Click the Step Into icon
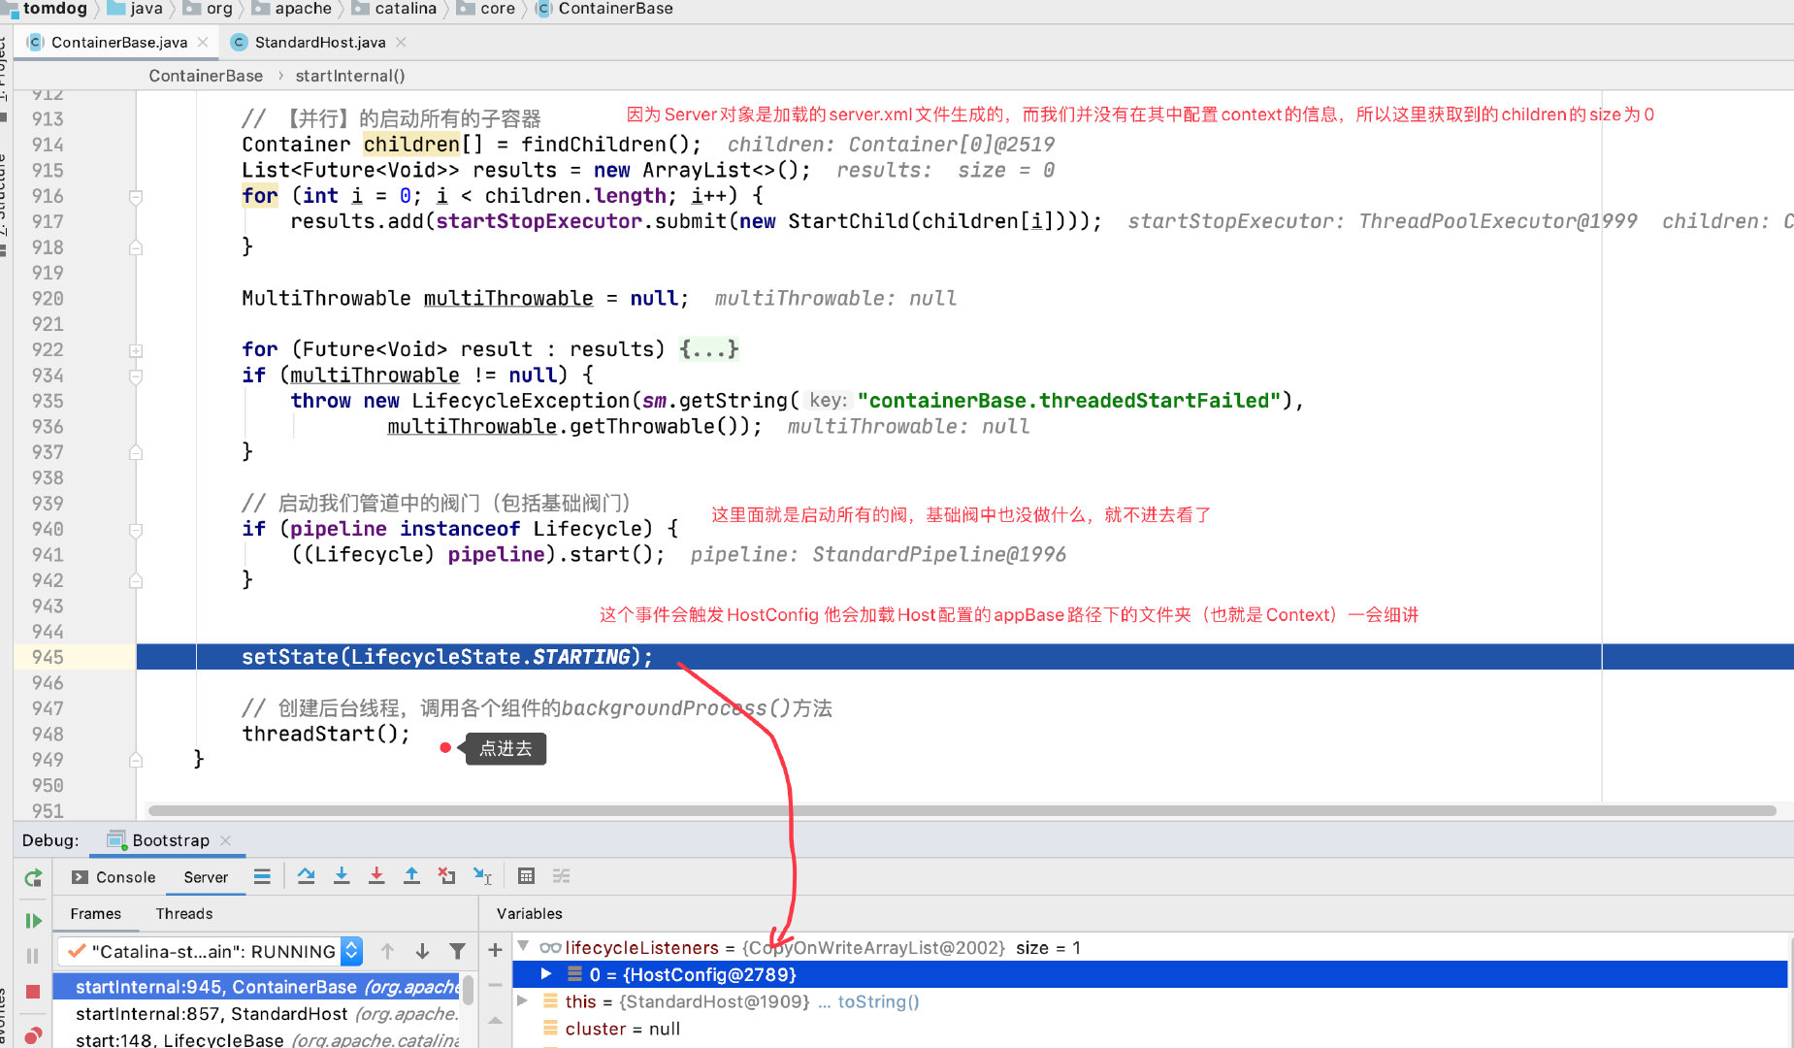Image resolution: width=1794 pixels, height=1048 pixels. tap(342, 876)
